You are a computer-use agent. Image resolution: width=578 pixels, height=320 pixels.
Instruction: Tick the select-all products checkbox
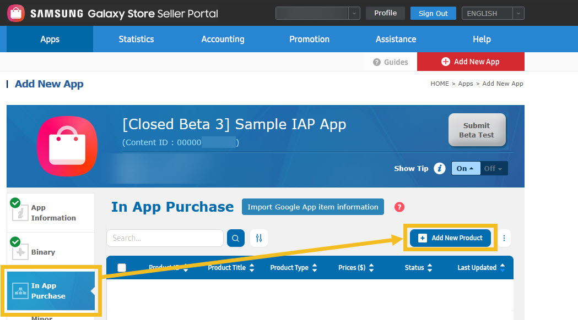coord(122,267)
